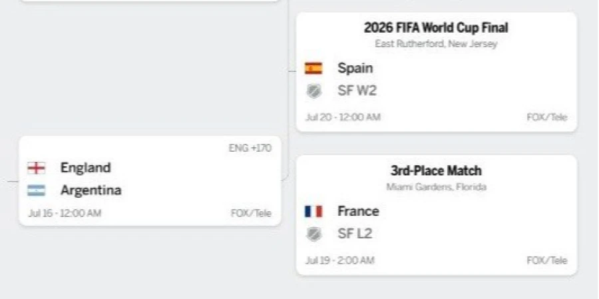The width and height of the screenshot is (599, 299).
Task: Click the Argentina flag icon
Action: (x=37, y=190)
